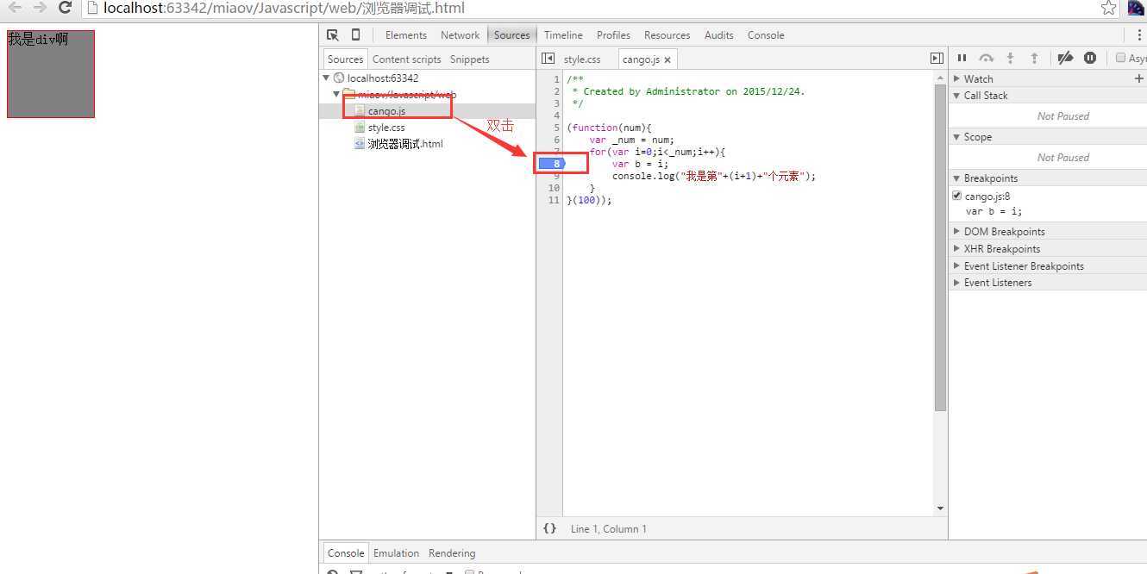This screenshot has height=574, width=1147.
Task: Click the 'Line 1, Column 1' status text
Action: pyautogui.click(x=608, y=529)
